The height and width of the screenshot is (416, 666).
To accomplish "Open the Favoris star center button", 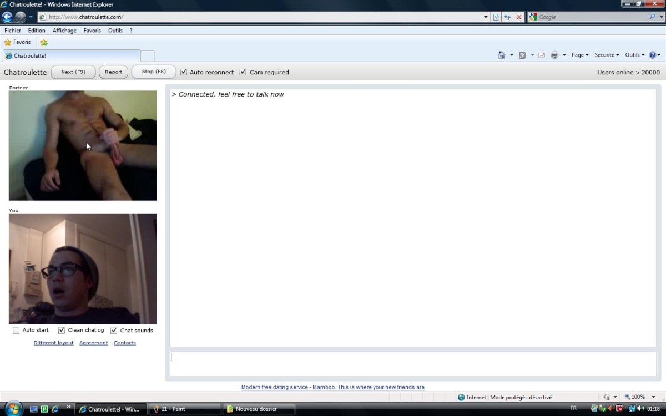I will click(17, 42).
